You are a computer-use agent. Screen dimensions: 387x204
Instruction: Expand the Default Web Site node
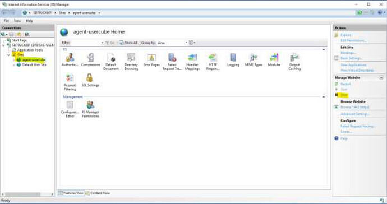(x=14, y=65)
